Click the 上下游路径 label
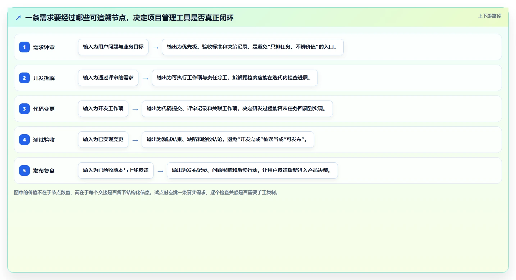This screenshot has height=280, width=516. [x=489, y=16]
